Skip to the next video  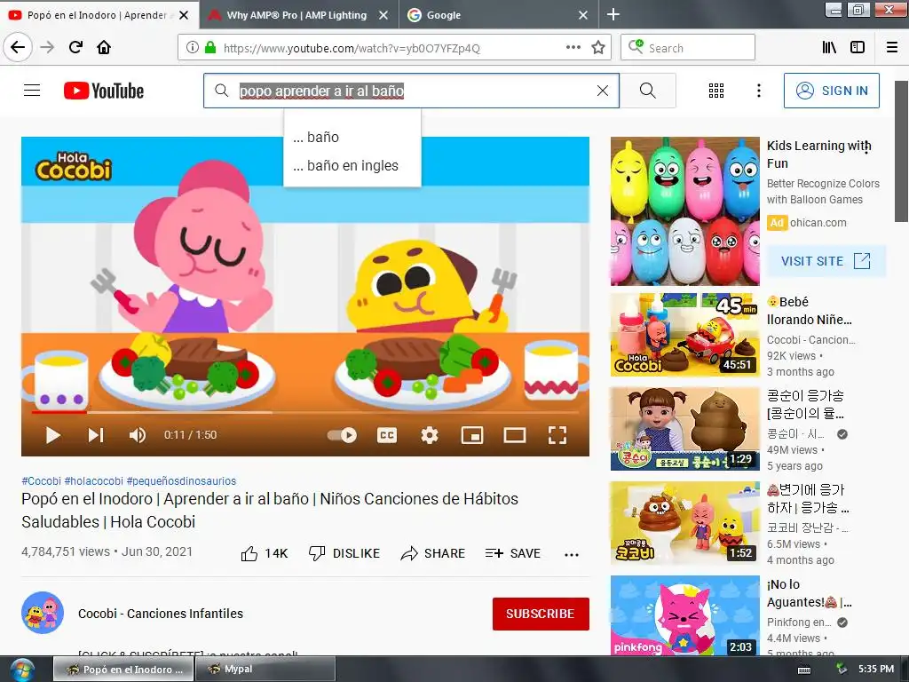(96, 435)
